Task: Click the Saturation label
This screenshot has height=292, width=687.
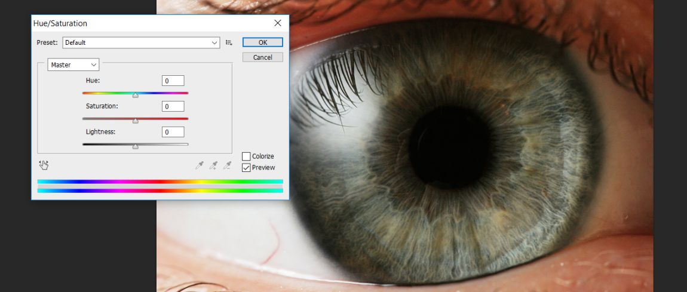Action: [x=102, y=106]
